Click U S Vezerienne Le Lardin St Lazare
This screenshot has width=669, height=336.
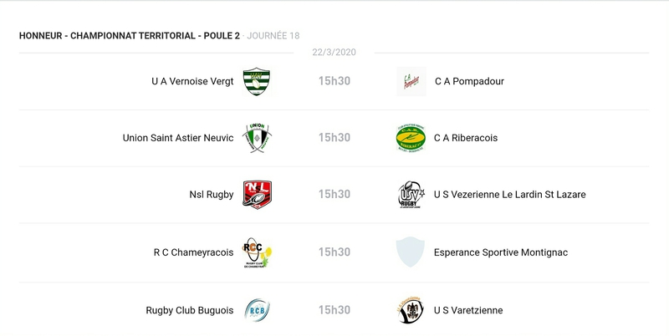pos(509,195)
